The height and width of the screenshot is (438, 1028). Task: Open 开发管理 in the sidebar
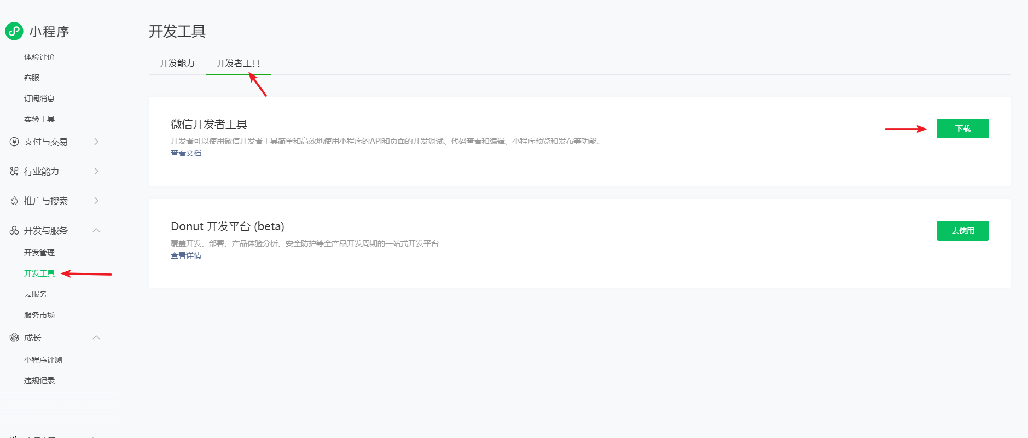(39, 253)
